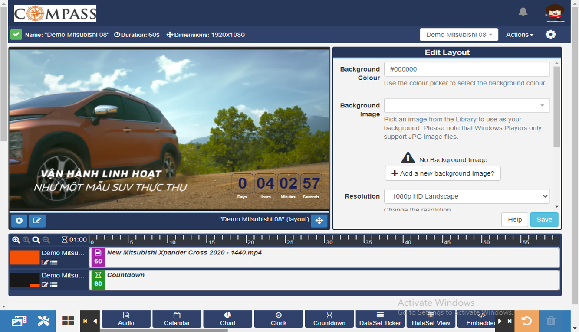Click the purple video widget icon
579x332 pixels.
[x=98, y=257]
